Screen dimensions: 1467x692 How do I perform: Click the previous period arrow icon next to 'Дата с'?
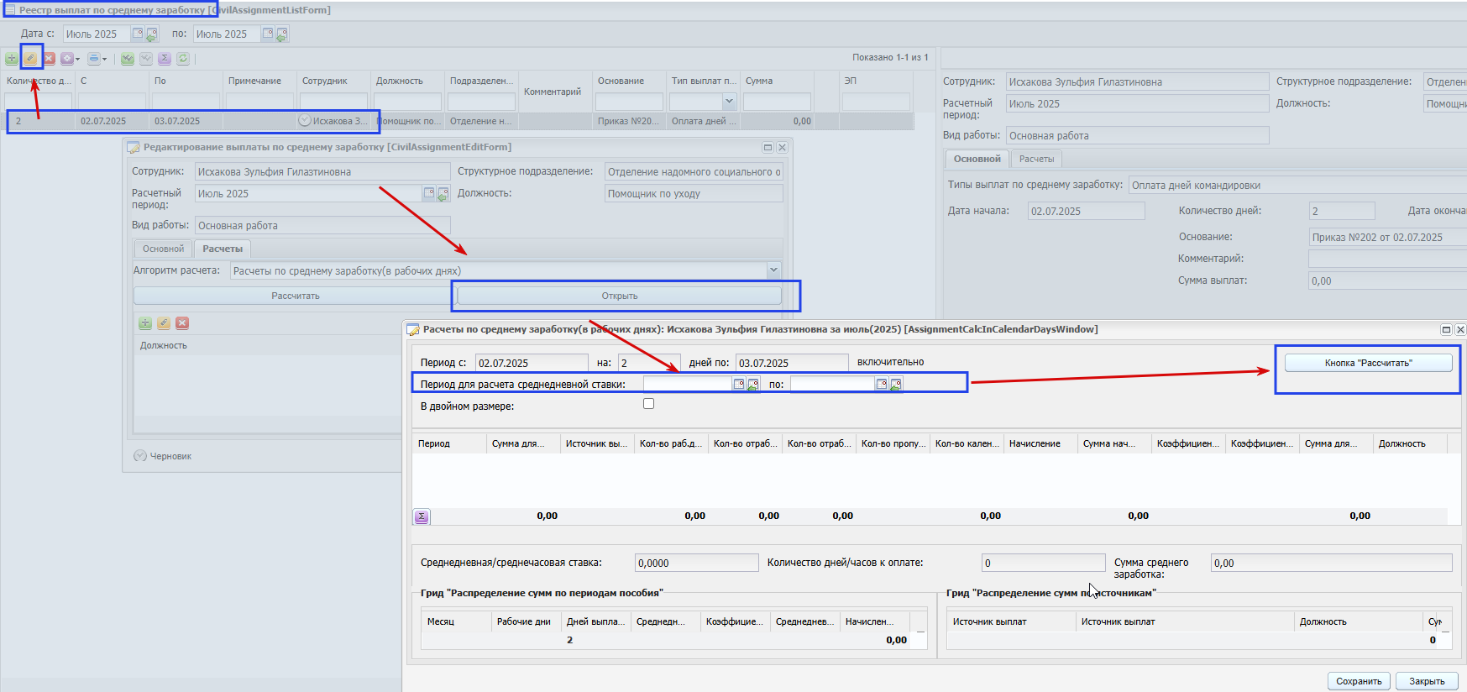tap(152, 34)
